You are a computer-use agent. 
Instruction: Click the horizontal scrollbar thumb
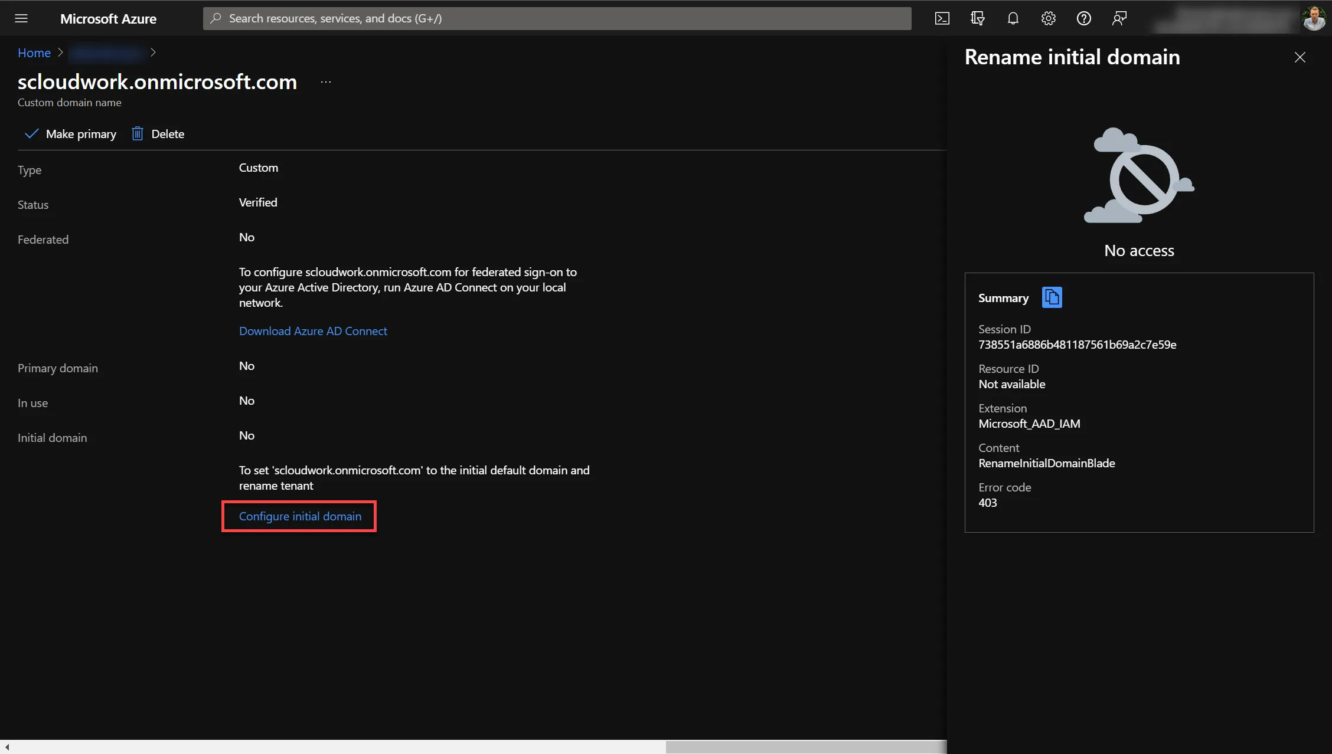click(806, 747)
